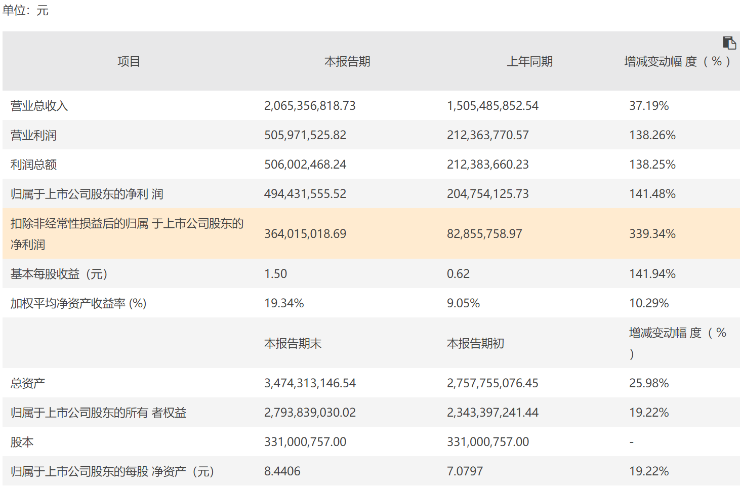
Task: Click the value 364,015,018.69
Action: click(305, 234)
